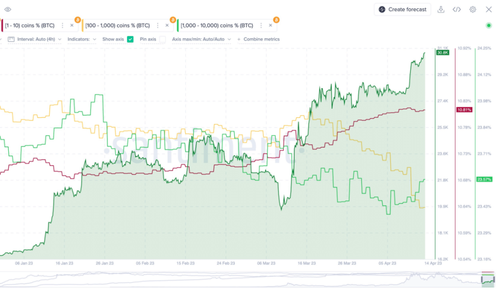499x292 pixels.
Task: Click the Create forecast button
Action: (403, 9)
